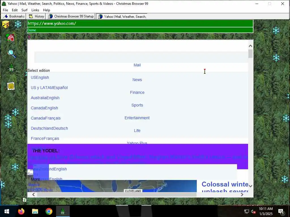
Task: Click the magnifying glass search icon
Action: click(12, 54)
